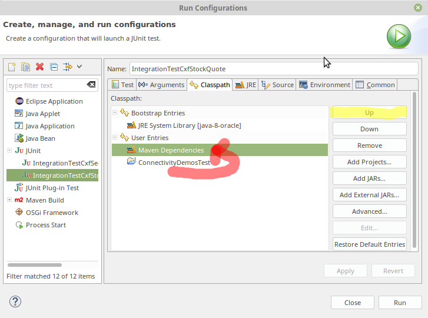428x318 pixels.
Task: Click the Collapse All toolbar icon
Action: coord(54,67)
